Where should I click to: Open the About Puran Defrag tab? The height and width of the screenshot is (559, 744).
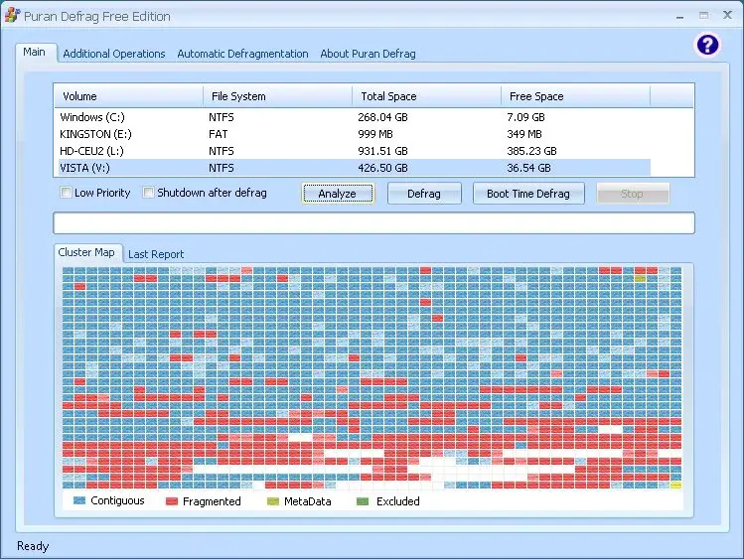coord(368,54)
